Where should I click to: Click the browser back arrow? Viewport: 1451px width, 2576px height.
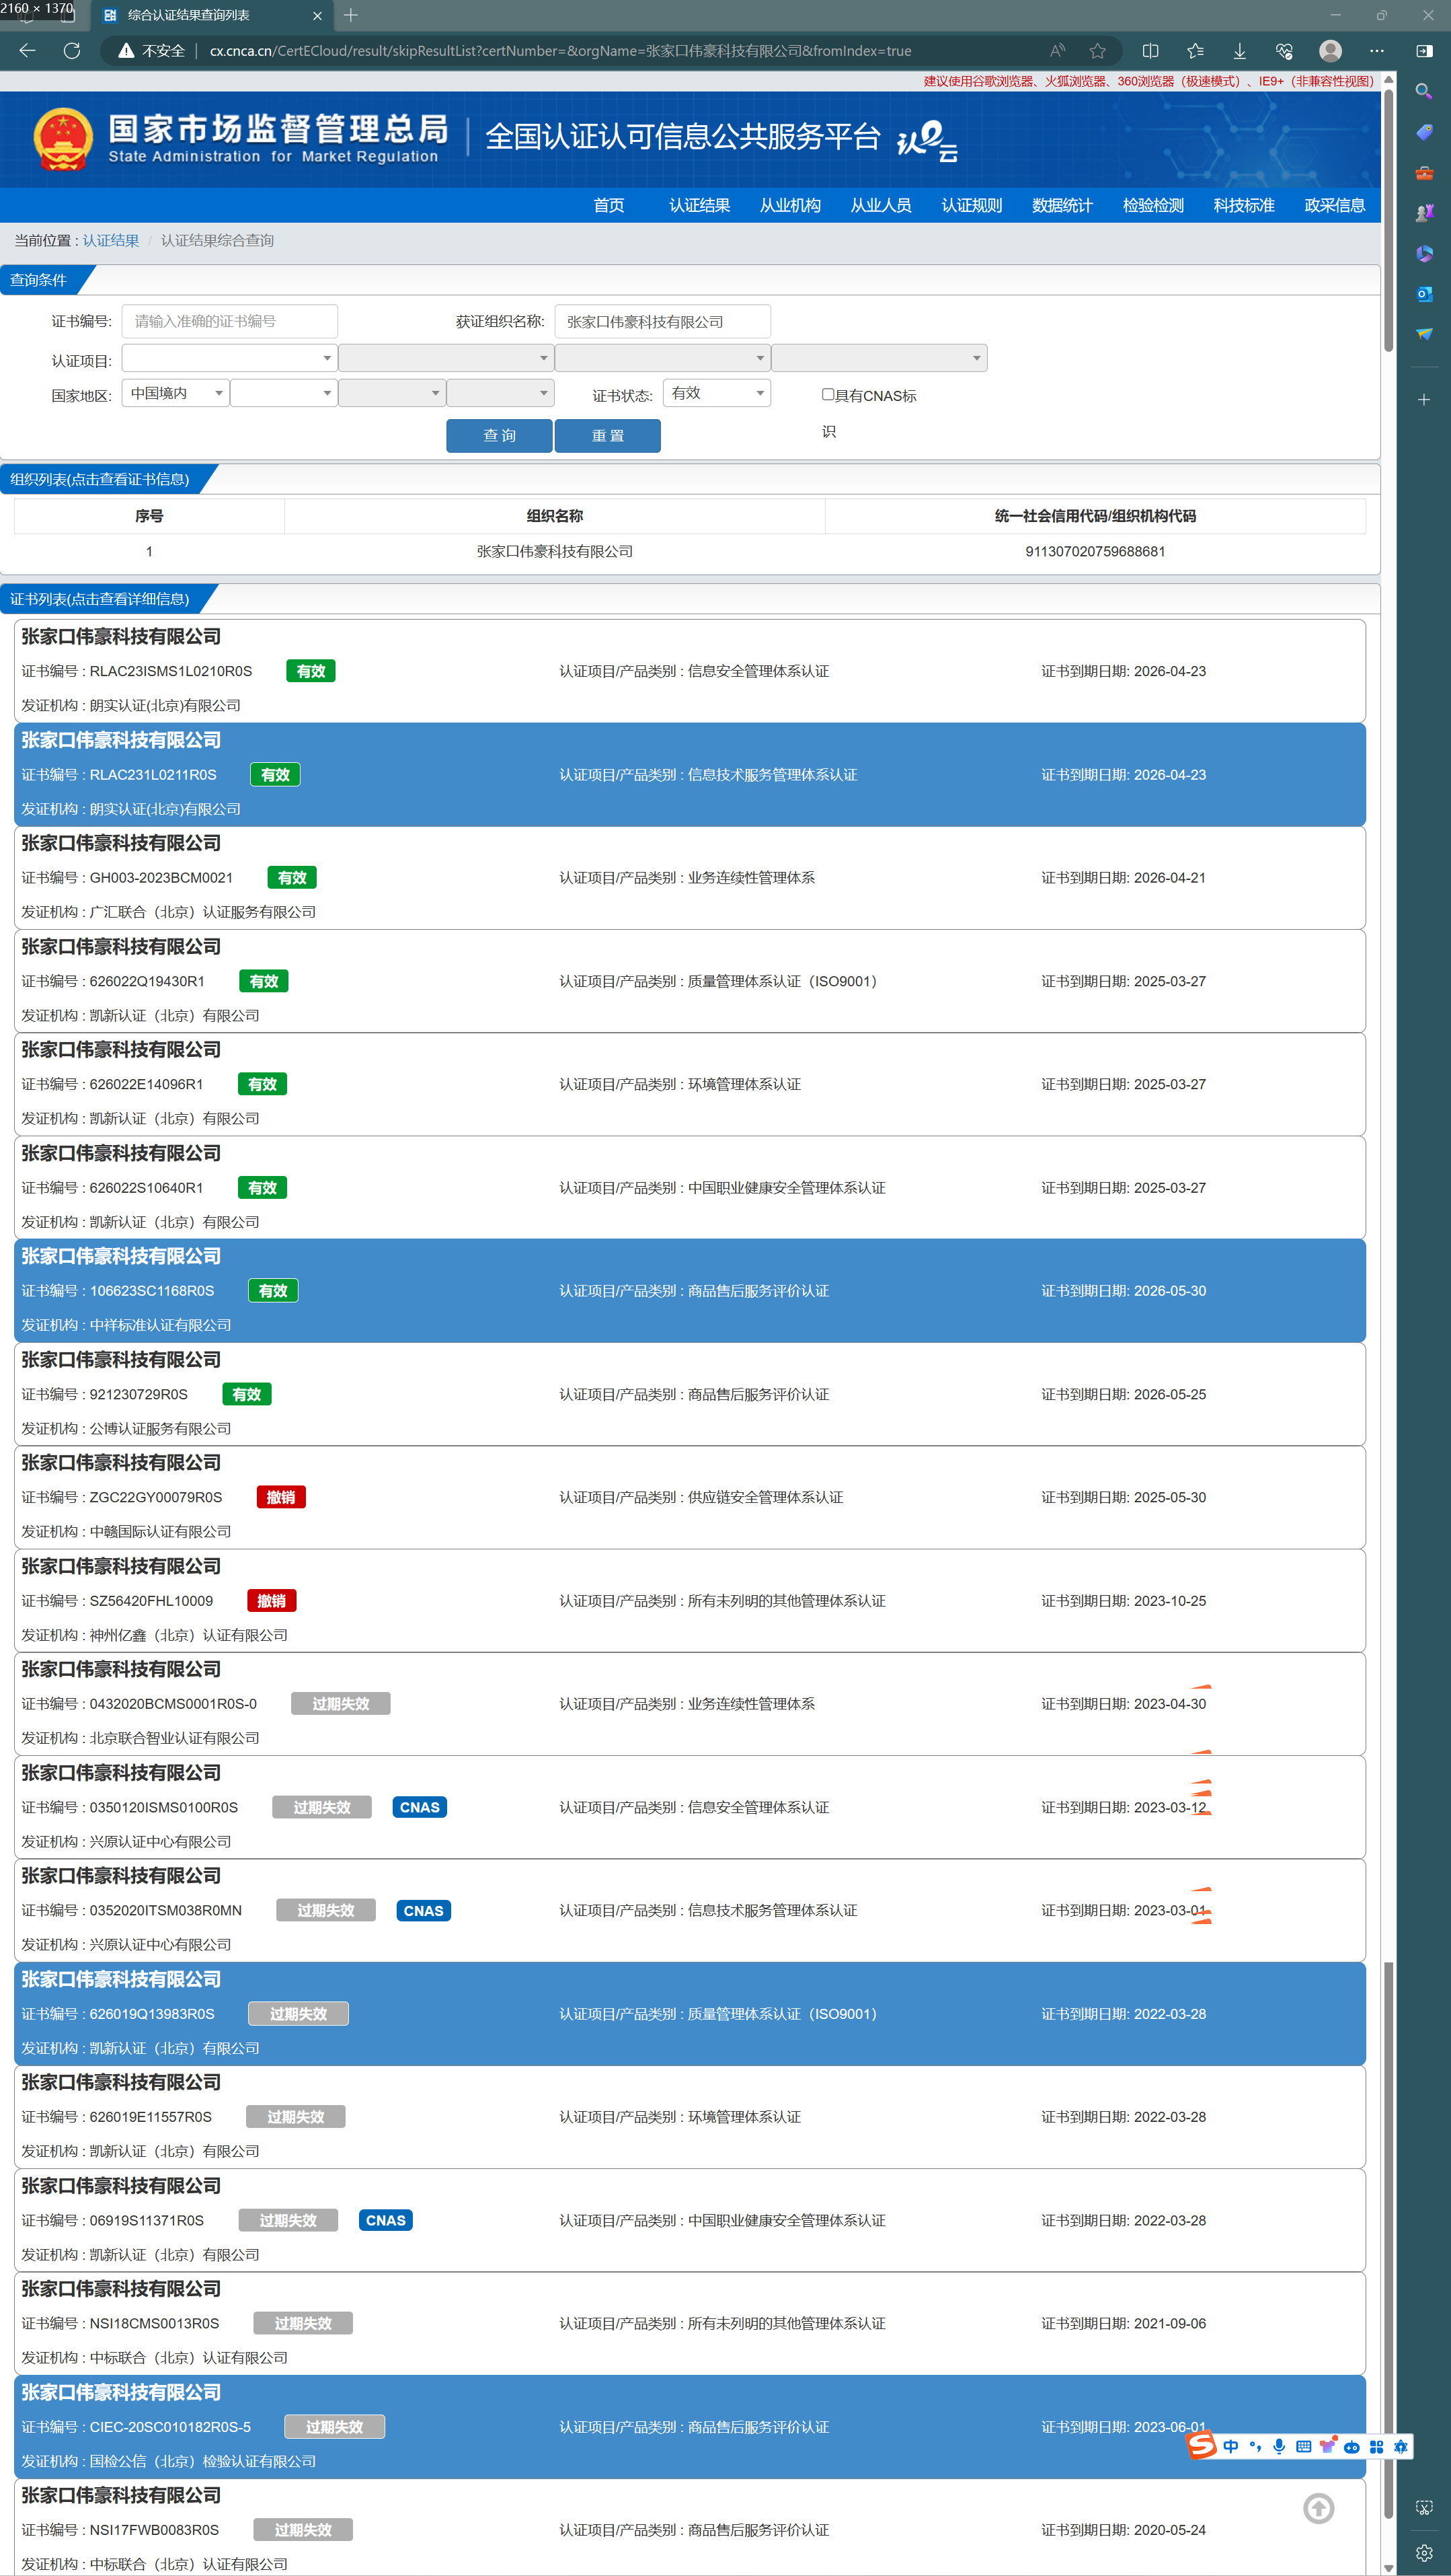(x=27, y=51)
